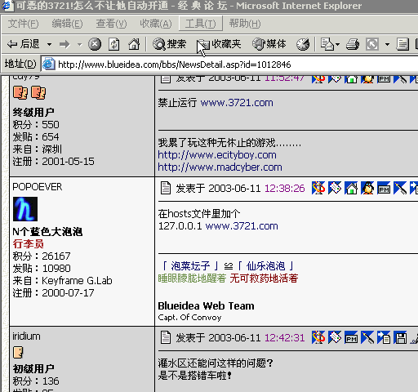Quote iridium's post via arrow-document icon
Image resolution: width=418 pixels, height=392 pixels.
[x=384, y=337]
